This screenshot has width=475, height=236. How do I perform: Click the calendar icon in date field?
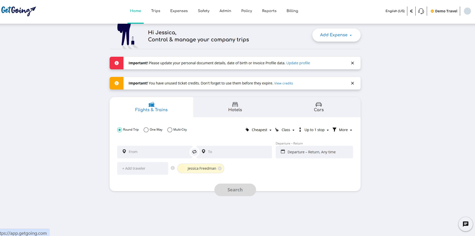click(283, 152)
